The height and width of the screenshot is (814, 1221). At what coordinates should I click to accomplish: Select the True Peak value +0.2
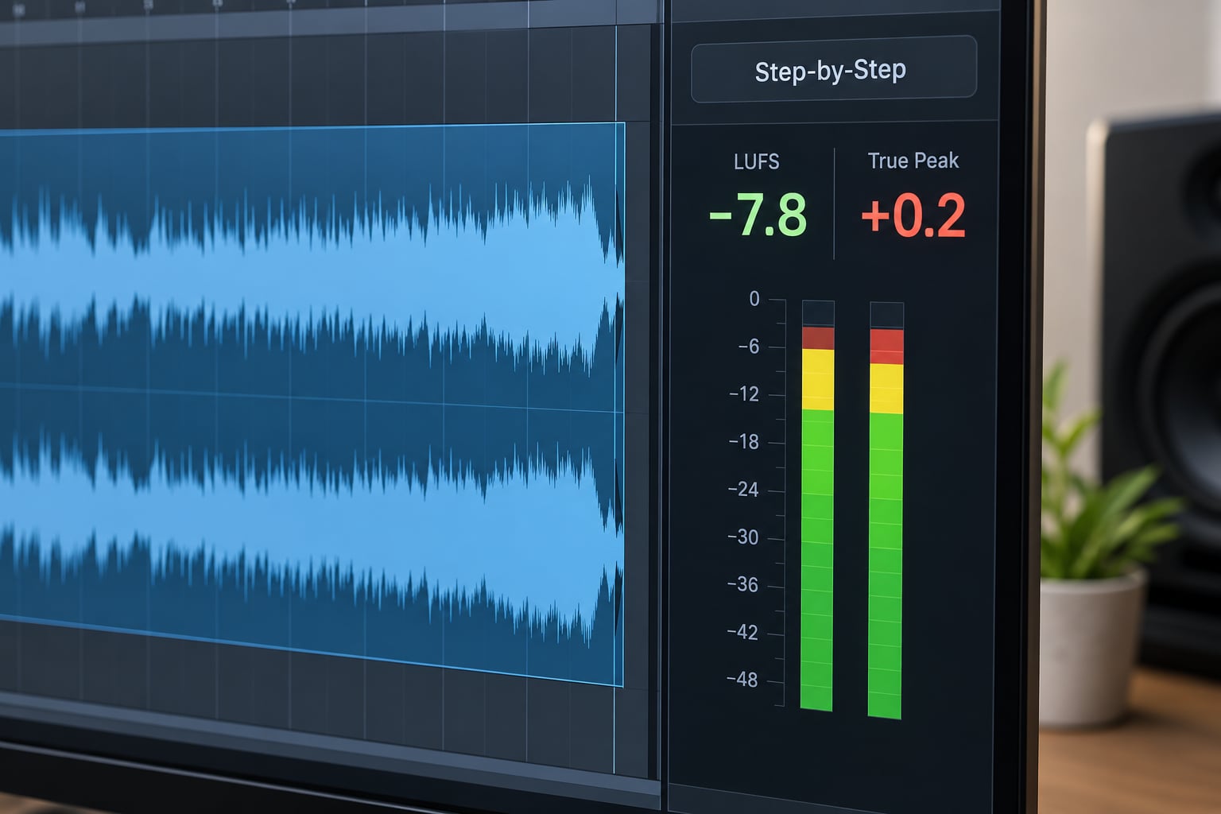pos(913,216)
